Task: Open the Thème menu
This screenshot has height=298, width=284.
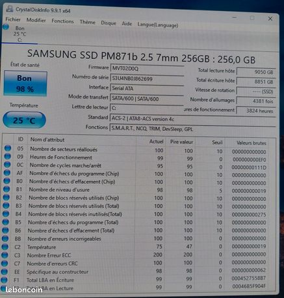Action: coord(87,22)
